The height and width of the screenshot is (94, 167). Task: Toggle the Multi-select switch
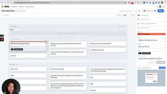tap(144, 11)
